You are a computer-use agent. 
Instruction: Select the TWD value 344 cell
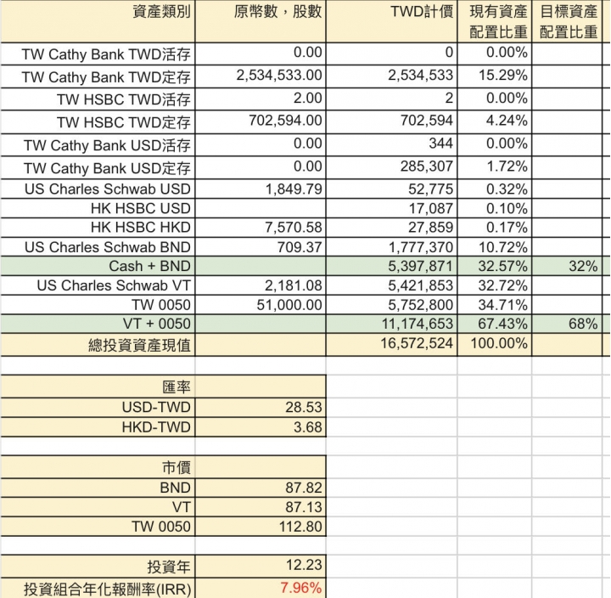(x=391, y=145)
